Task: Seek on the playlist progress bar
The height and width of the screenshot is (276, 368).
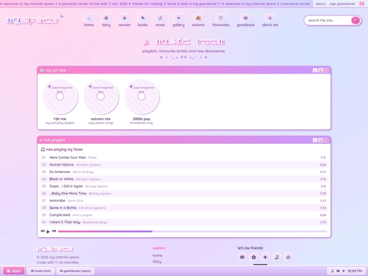Action: [x=192, y=232]
